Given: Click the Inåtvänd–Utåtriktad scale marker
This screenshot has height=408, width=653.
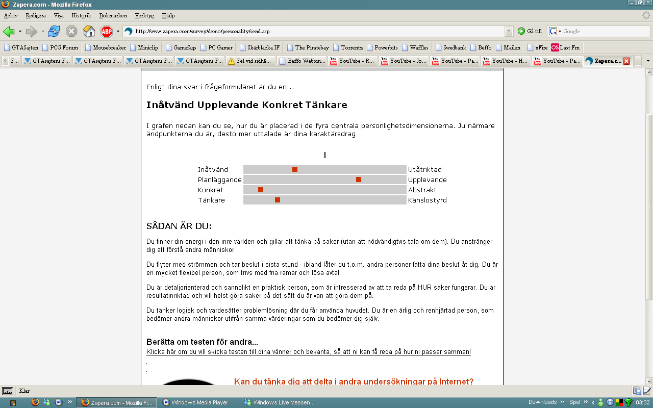Looking at the screenshot, I should (295, 169).
